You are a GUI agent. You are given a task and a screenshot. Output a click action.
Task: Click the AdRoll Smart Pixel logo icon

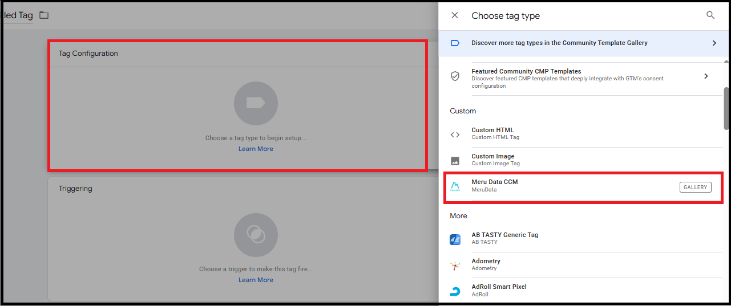[455, 291]
